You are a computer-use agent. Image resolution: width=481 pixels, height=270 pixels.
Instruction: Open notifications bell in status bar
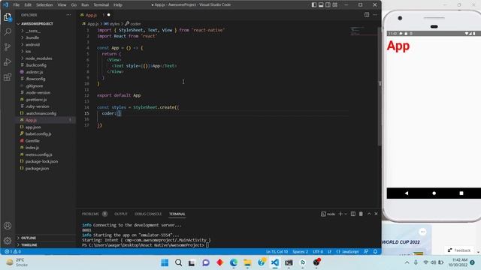coord(375,252)
